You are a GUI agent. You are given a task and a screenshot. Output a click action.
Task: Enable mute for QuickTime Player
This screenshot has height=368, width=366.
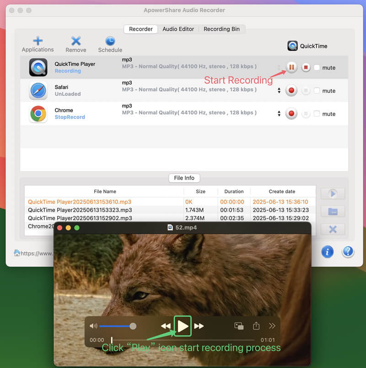[x=317, y=68]
